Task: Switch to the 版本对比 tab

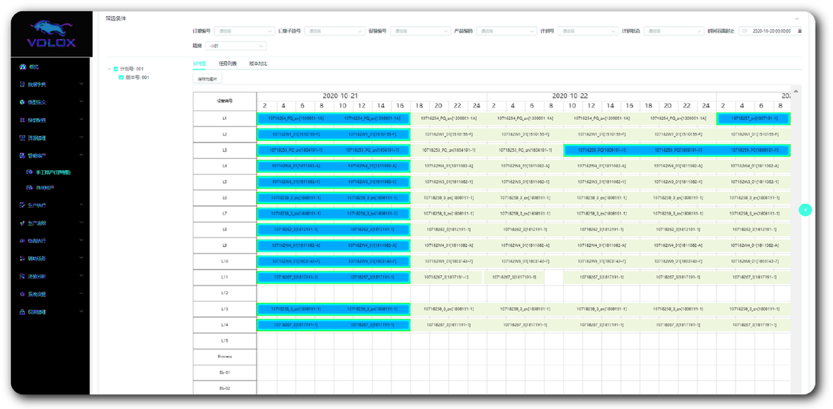Action: click(258, 63)
